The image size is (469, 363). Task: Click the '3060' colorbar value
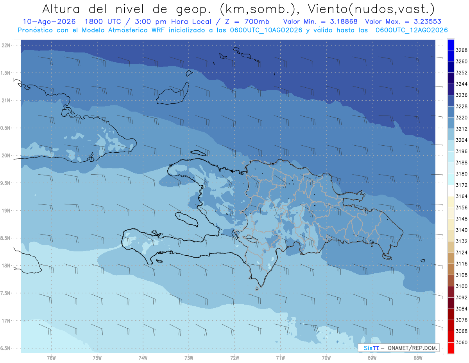tap(462, 342)
